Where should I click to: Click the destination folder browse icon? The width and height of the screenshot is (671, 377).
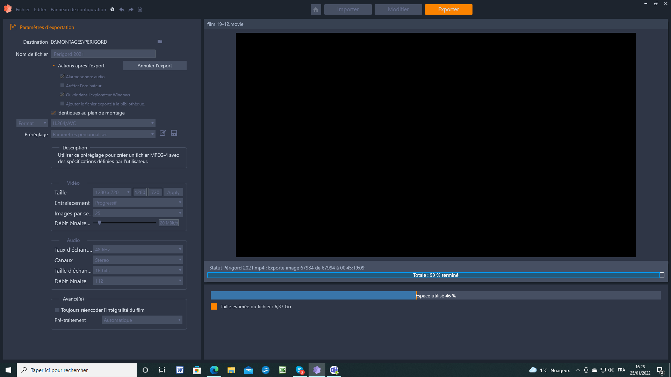coord(160,42)
